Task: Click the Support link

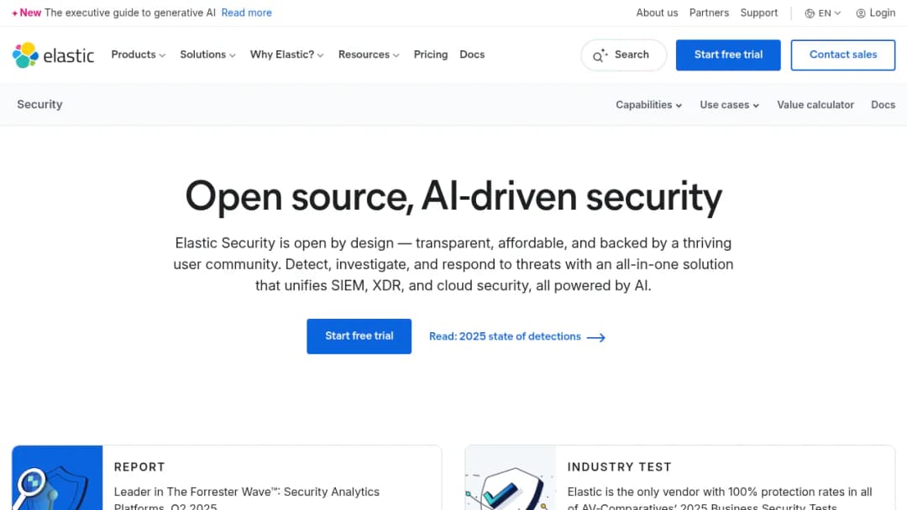Action: [x=759, y=13]
